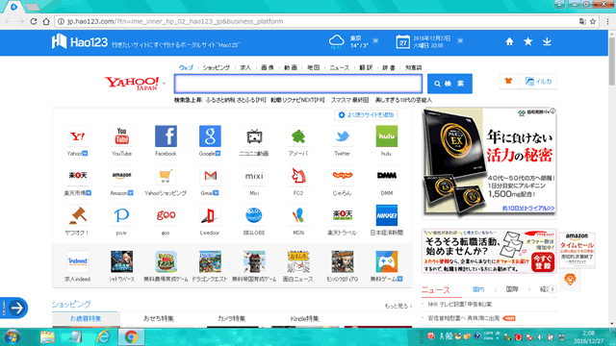This screenshot has height=346, width=616.
Task: Open the Kindle特集 shopping tab
Action: click(304, 318)
